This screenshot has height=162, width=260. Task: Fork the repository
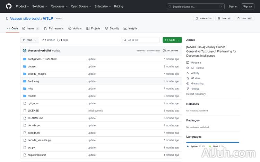point(223,18)
